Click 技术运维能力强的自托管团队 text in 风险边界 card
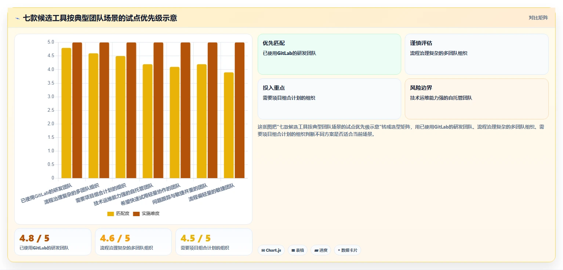The height and width of the screenshot is (270, 563). pyautogui.click(x=441, y=98)
